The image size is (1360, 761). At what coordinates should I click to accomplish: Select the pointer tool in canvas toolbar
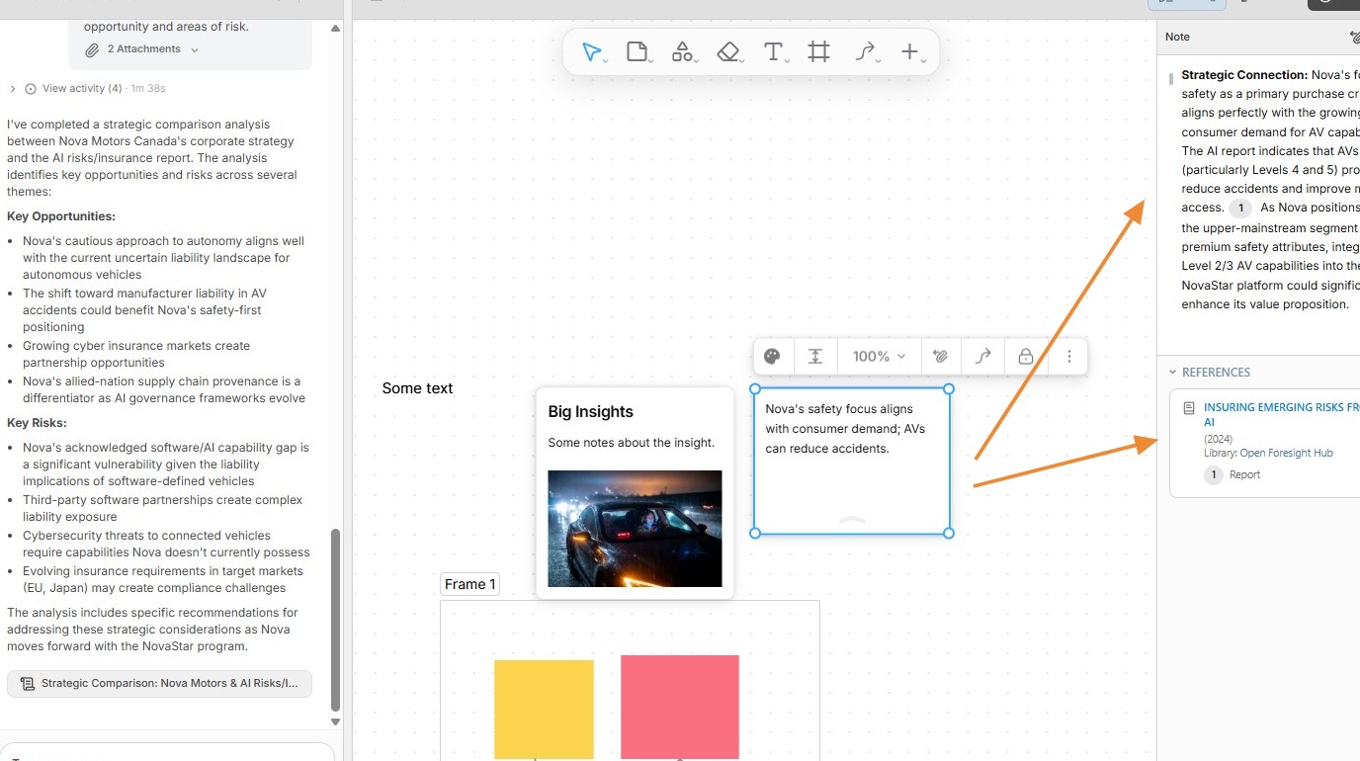pos(591,52)
